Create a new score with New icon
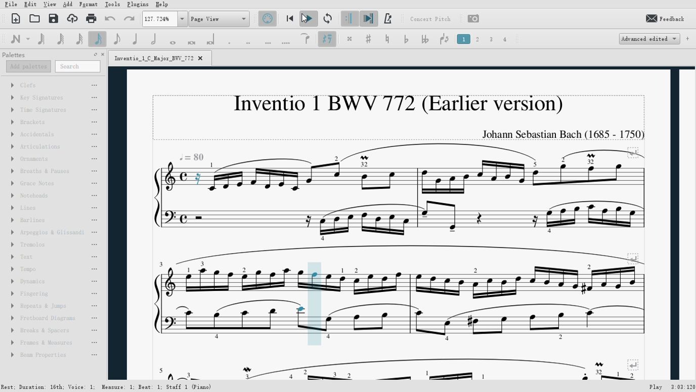Image resolution: width=696 pixels, height=392 pixels. pos(16,19)
